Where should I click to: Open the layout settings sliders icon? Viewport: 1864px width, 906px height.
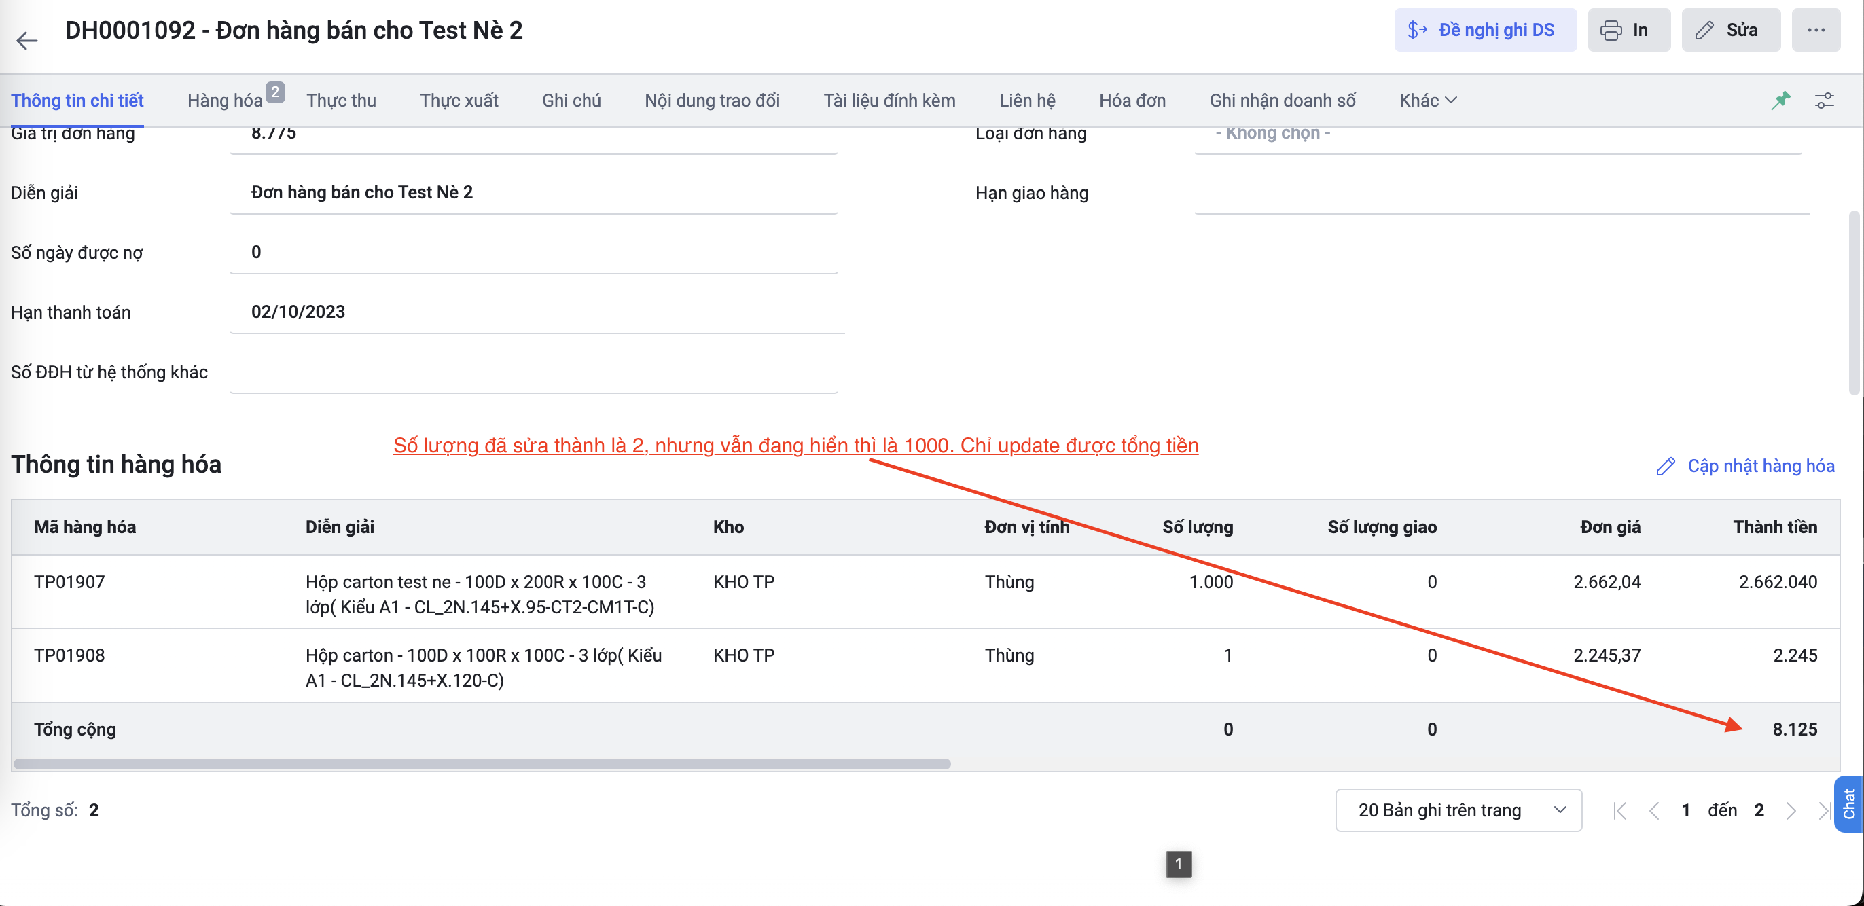click(x=1824, y=101)
